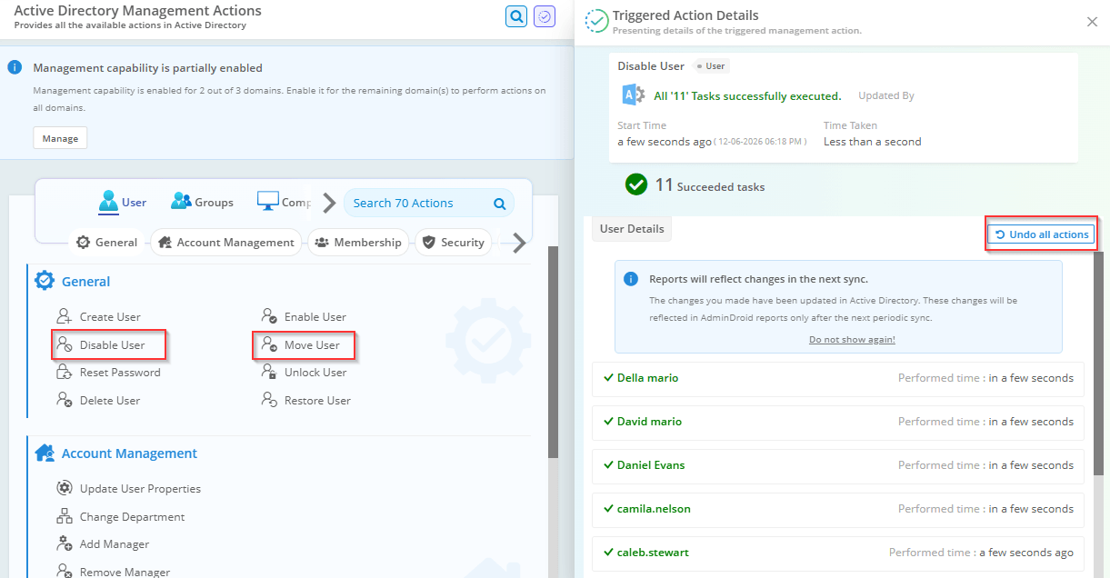Click the Manage button
This screenshot has height=578, width=1110.
click(x=60, y=139)
